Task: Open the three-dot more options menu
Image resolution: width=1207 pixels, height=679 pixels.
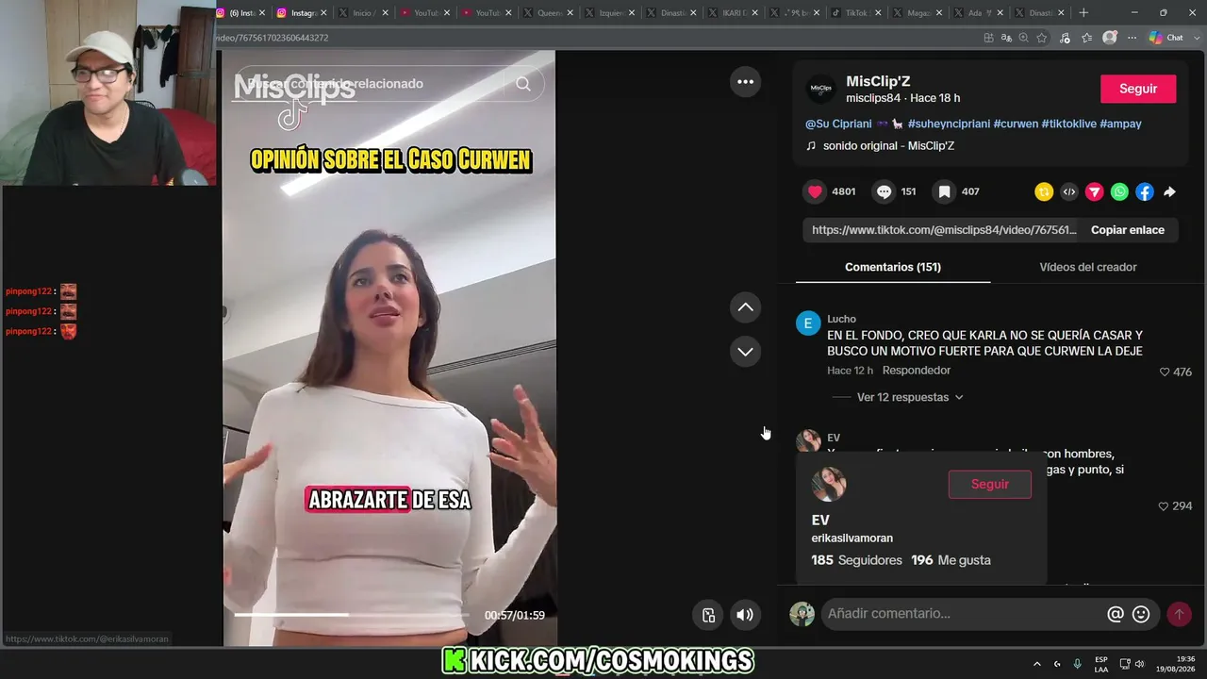Action: [745, 82]
